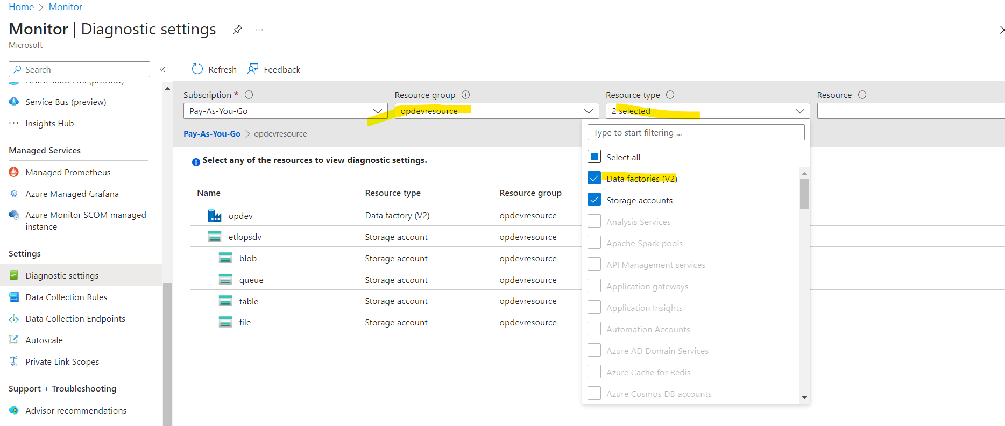Click the Refresh icon in the toolbar
The width and height of the screenshot is (1005, 426).
(197, 69)
